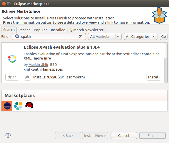Select the Eclipse Marketplace catalog icon

(x=7, y=106)
